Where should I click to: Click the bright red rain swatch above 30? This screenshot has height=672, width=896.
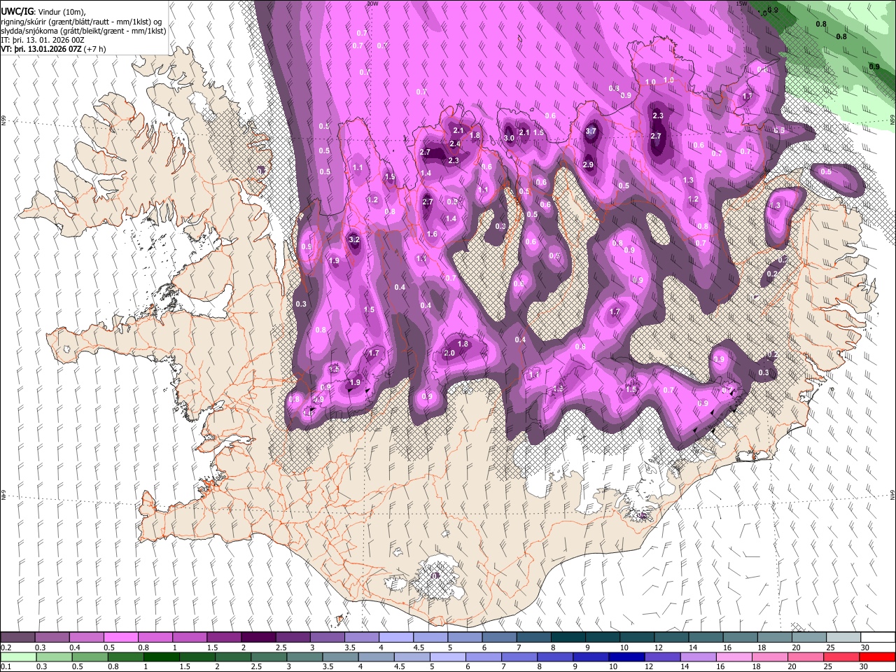click(x=878, y=657)
